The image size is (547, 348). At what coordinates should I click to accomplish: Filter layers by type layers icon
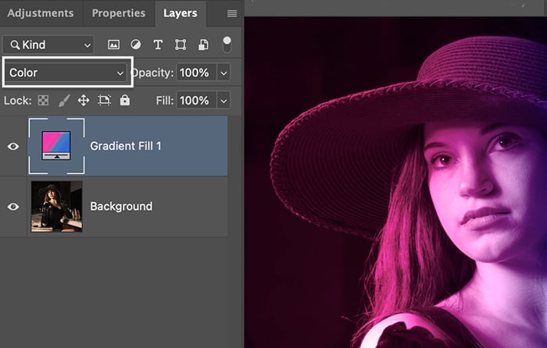[158, 44]
